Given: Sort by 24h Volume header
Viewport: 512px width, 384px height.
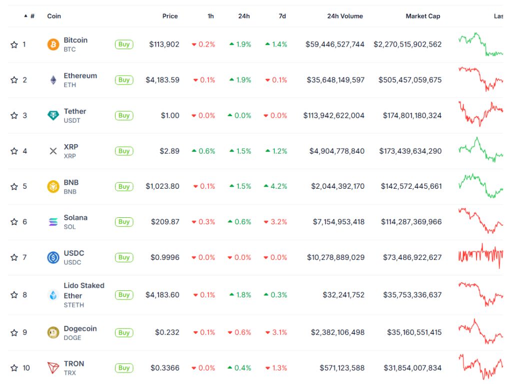Looking at the screenshot, I should coord(344,16).
